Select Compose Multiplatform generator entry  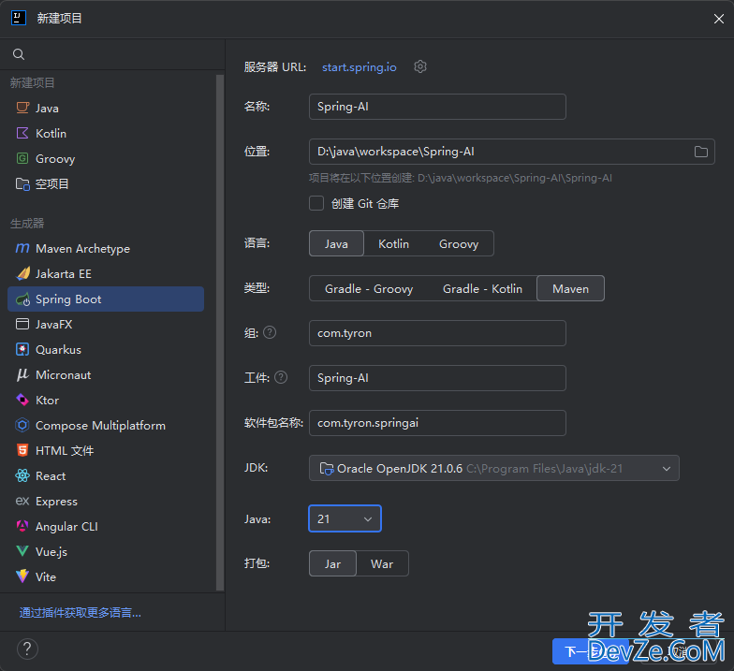coord(106,425)
